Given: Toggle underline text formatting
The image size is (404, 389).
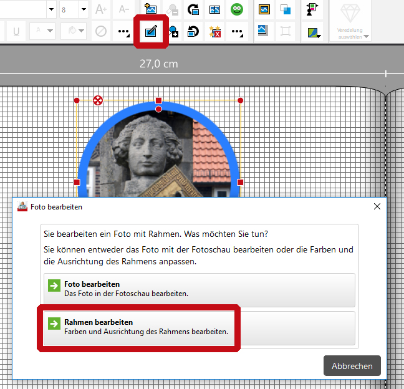Looking at the screenshot, I should pyautogui.click(x=16, y=31).
